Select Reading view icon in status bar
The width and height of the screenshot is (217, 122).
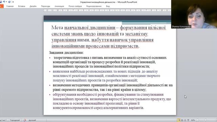tap(185, 120)
